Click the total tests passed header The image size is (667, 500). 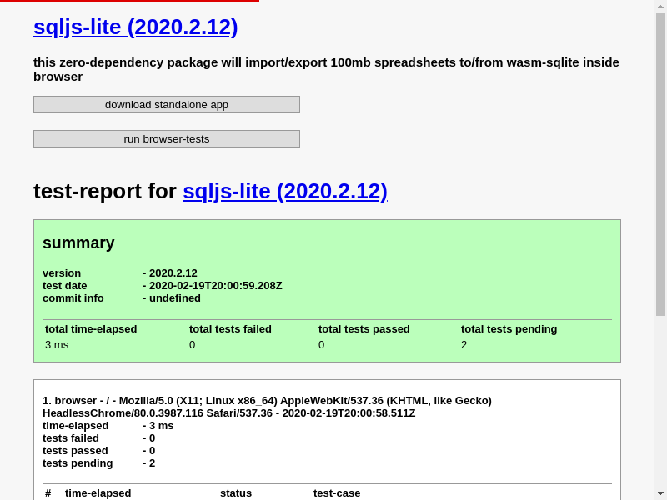(x=364, y=329)
